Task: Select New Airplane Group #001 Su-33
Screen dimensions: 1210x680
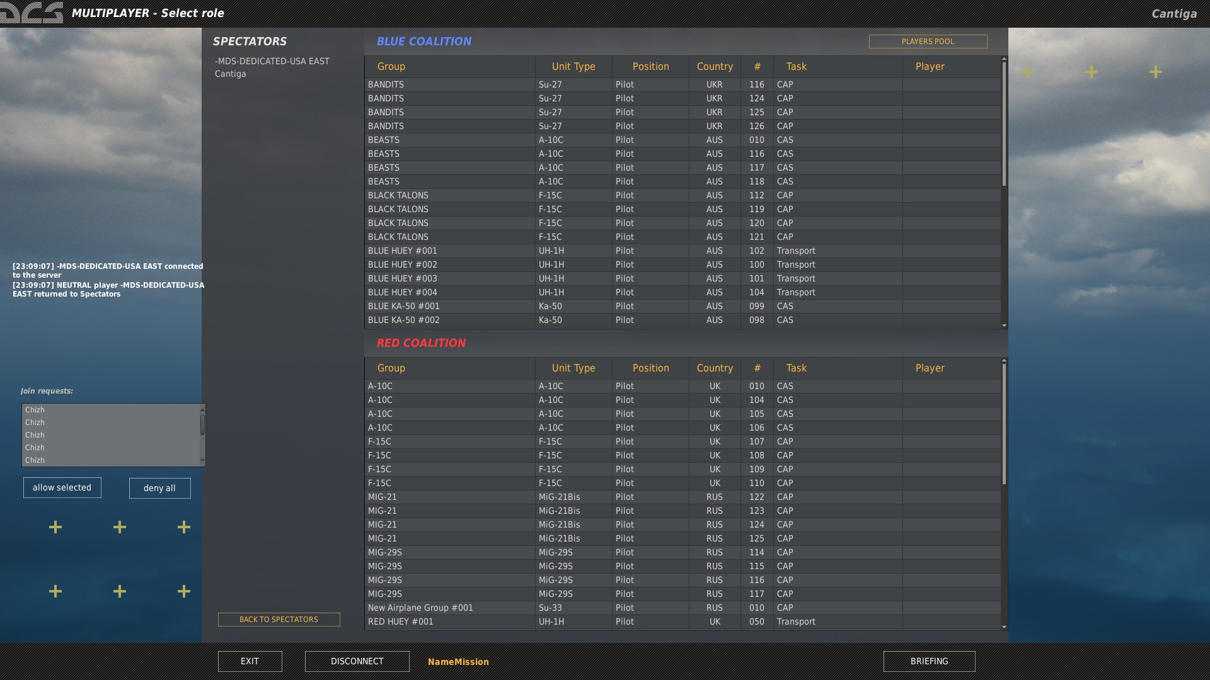Action: tap(683, 608)
